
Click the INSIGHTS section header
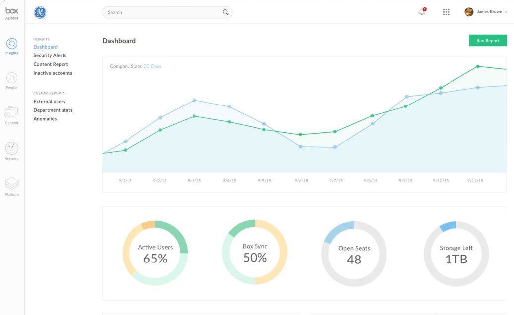pyautogui.click(x=41, y=39)
